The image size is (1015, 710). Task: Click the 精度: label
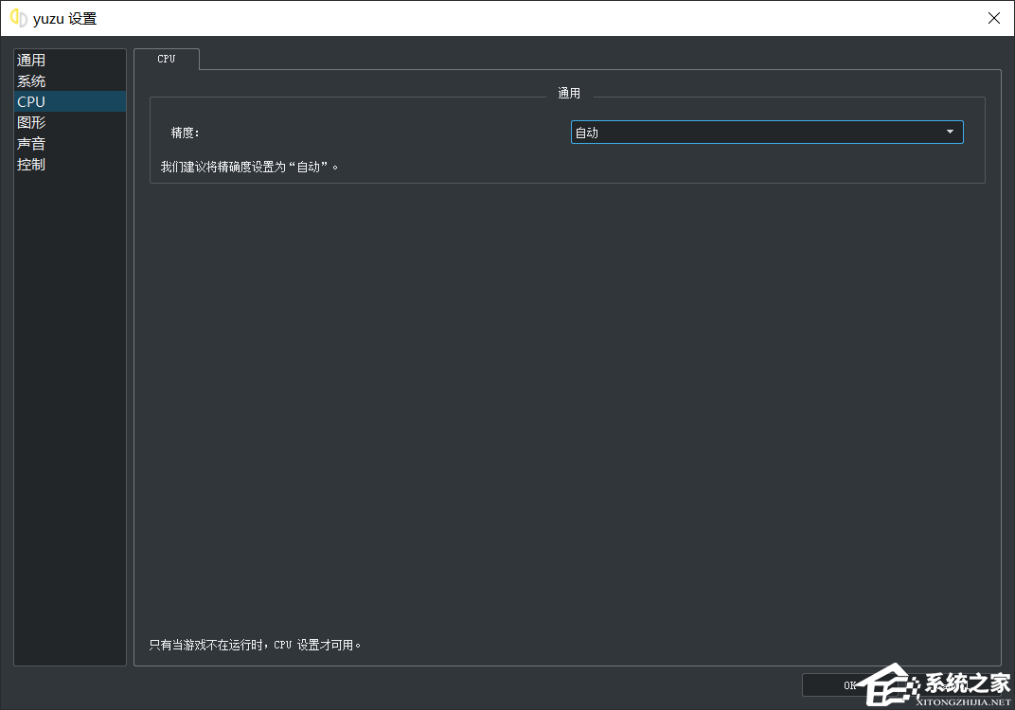(x=186, y=133)
